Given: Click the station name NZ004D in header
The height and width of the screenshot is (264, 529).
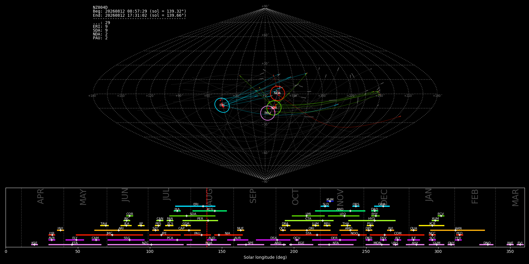Looking at the screenshot, I should pyautogui.click(x=100, y=8).
